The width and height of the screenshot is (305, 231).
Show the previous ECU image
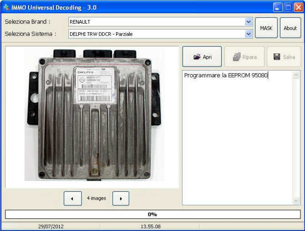tap(73, 199)
